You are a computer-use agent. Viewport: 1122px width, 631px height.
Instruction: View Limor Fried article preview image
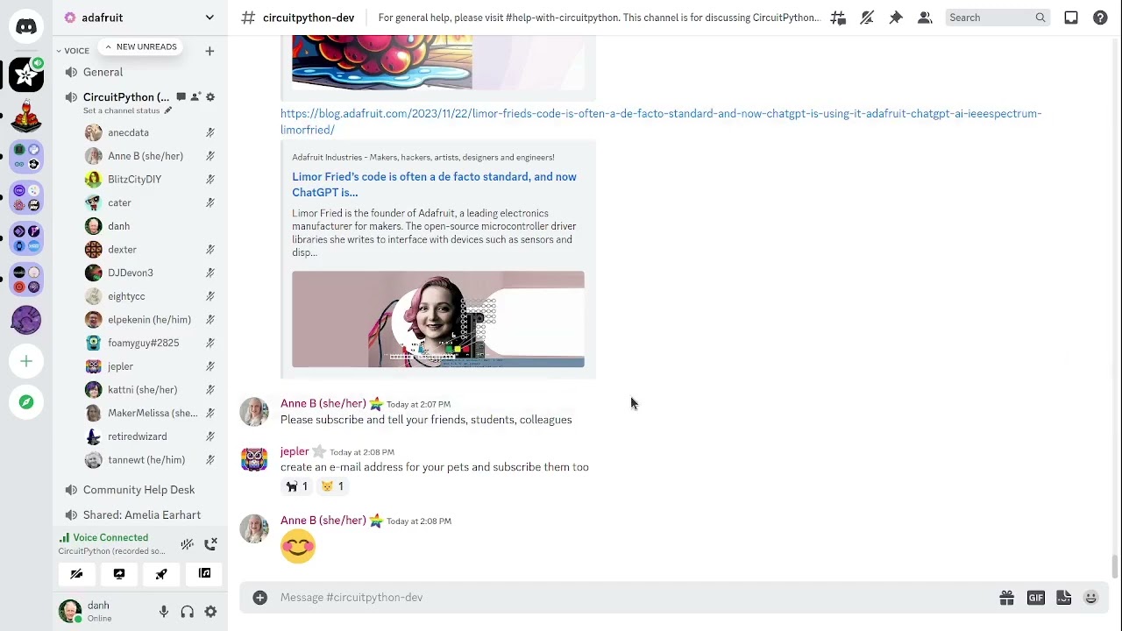[x=438, y=319]
